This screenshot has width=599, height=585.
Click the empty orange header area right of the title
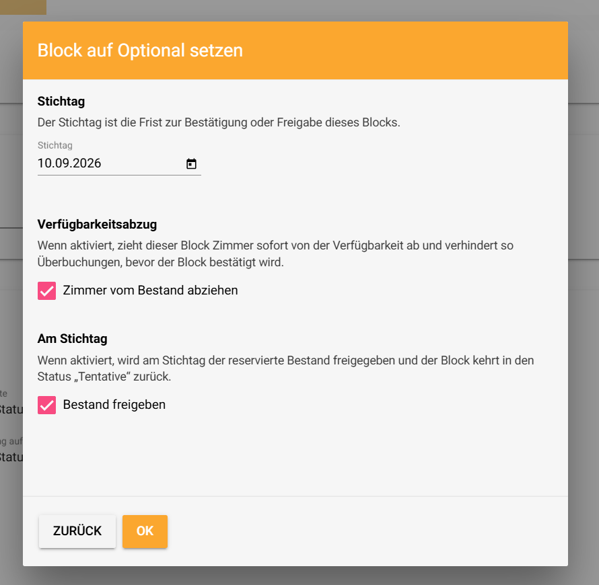click(405, 50)
